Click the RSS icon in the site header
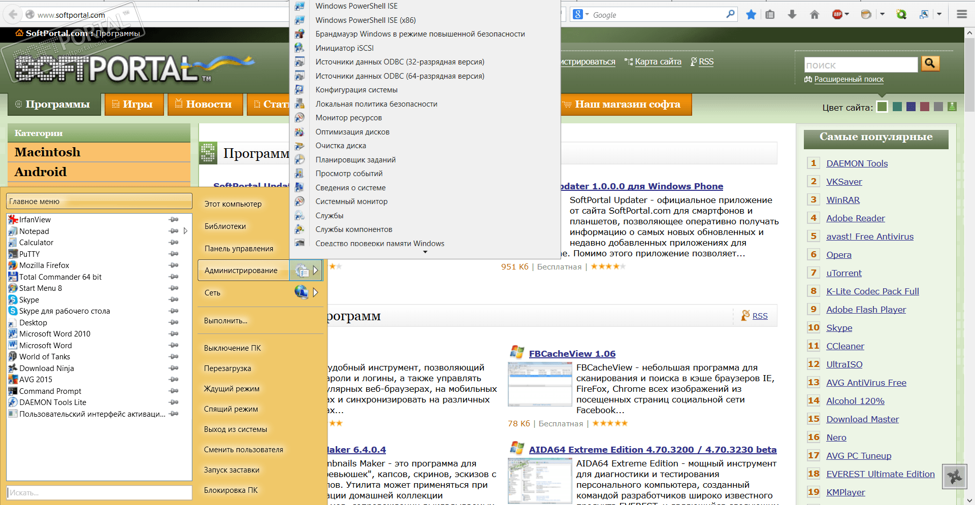 pyautogui.click(x=694, y=62)
